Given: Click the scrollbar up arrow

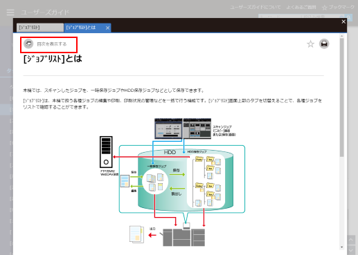Looking at the screenshot, I should (342, 36).
